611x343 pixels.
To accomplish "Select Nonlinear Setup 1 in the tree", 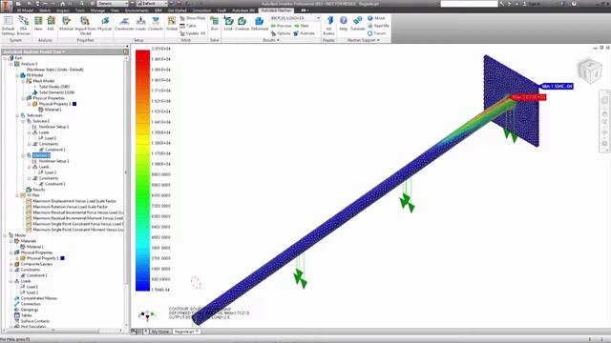I will pos(53,127).
